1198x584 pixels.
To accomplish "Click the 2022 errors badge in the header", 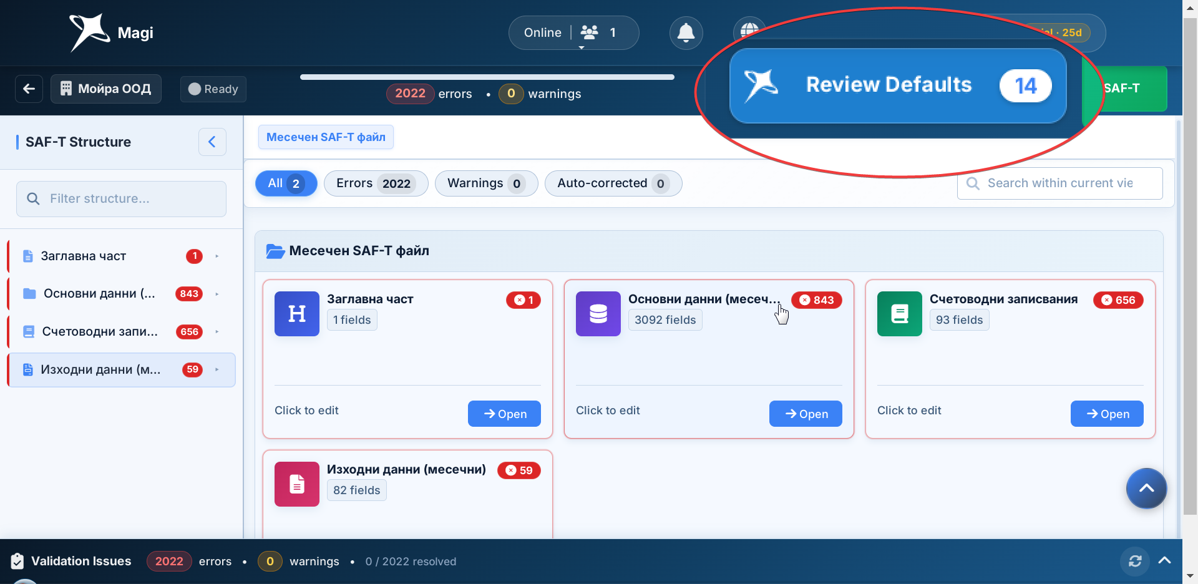I will 410,94.
